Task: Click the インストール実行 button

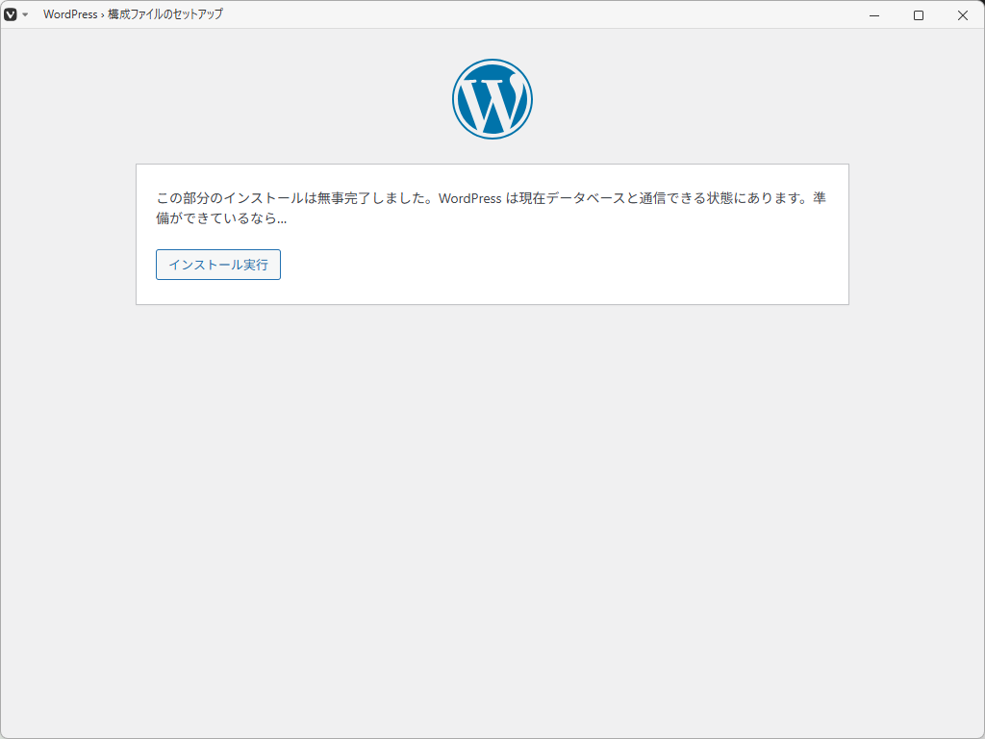Action: [x=218, y=265]
